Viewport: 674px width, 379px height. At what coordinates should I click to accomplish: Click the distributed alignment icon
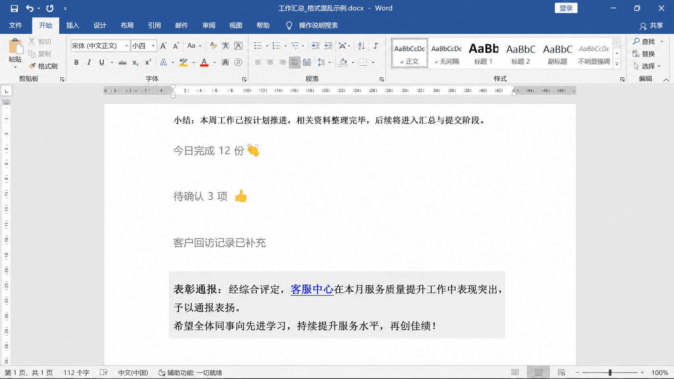[x=307, y=62]
